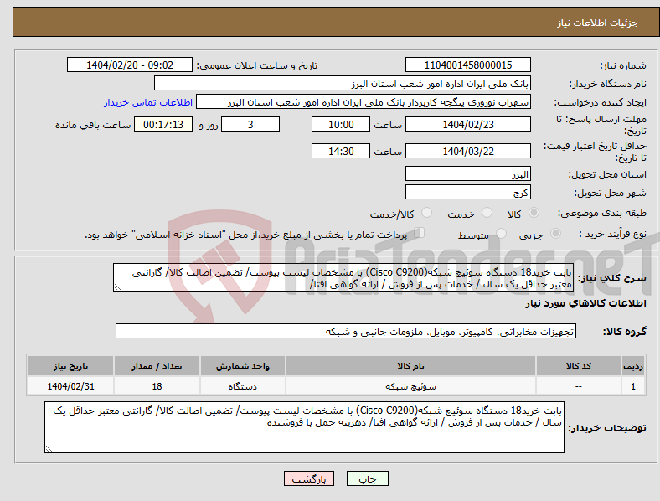The image size is (660, 501).
Task: Click the اطلاعات کالاهای مورد نیاز heading
Action: pos(585,303)
